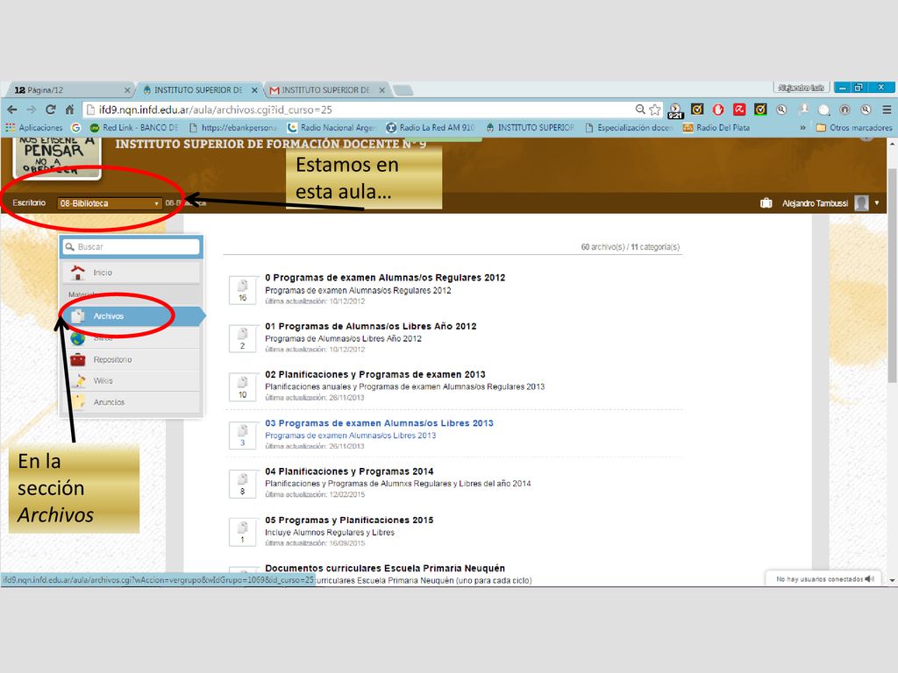
Task: Open 04 Planificaciones y Programas 2014
Action: [x=349, y=471]
